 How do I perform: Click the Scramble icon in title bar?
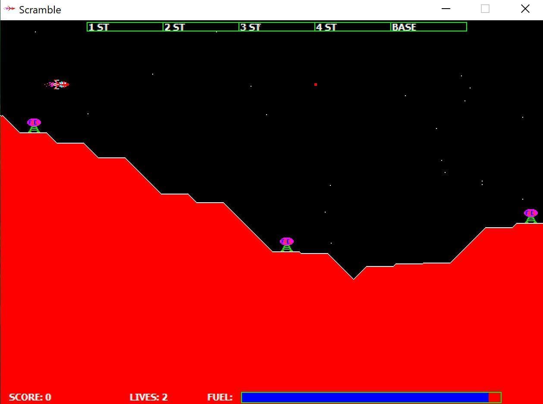coord(9,9)
